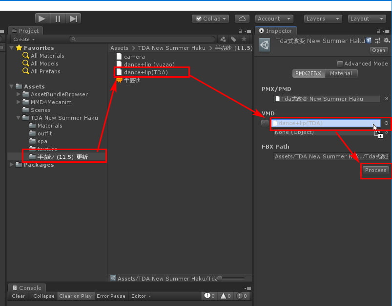392x306 pixels.
Task: Click the Pause playback icon
Action: click(58, 18)
